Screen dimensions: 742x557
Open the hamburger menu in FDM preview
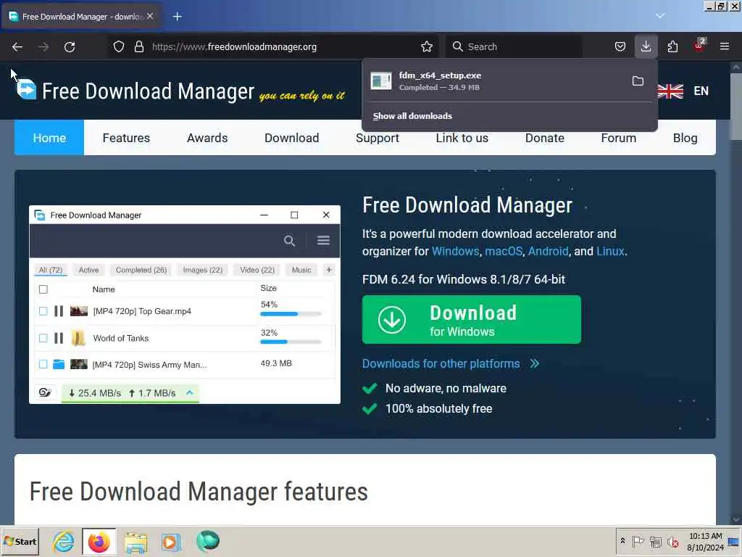[323, 241]
